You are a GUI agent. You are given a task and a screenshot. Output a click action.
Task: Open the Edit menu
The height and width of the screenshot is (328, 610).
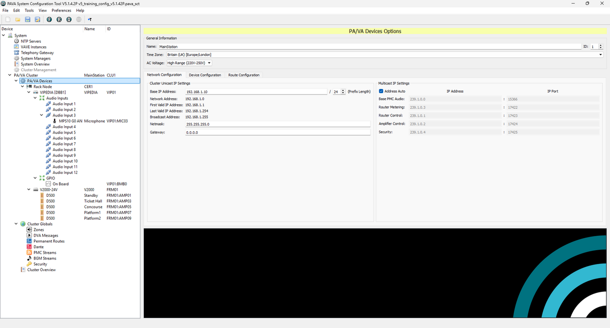17,10
